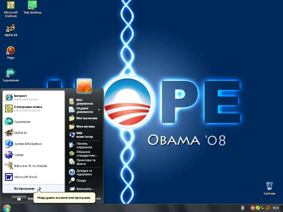
Task: Open Мої документи folder
Action: [85, 102]
